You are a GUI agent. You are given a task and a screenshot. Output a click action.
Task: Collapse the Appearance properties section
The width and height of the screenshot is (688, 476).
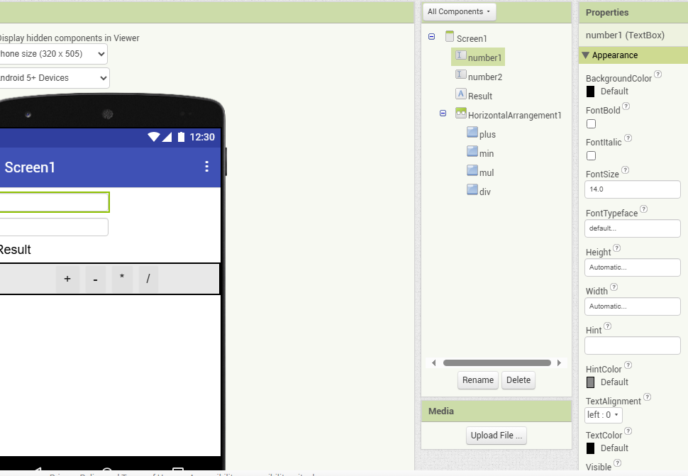click(x=585, y=55)
